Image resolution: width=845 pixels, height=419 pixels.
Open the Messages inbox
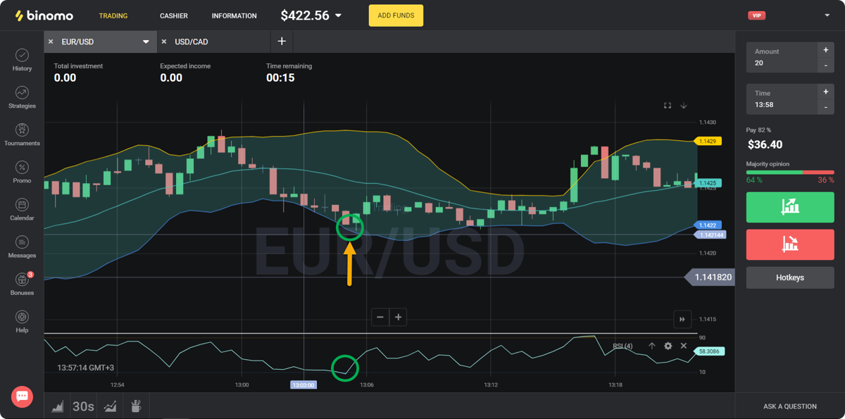tap(22, 246)
